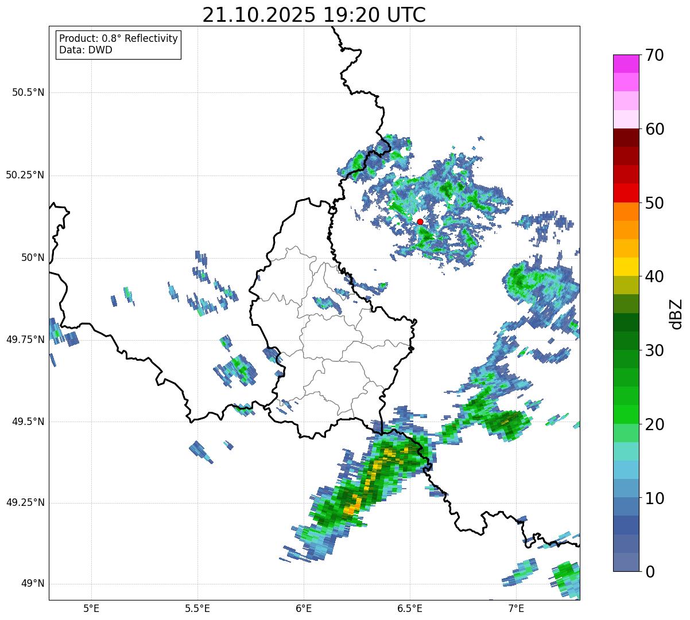This screenshot has height=620, width=690.
Task: Click the 49°N latitude label
Action: (x=33, y=583)
